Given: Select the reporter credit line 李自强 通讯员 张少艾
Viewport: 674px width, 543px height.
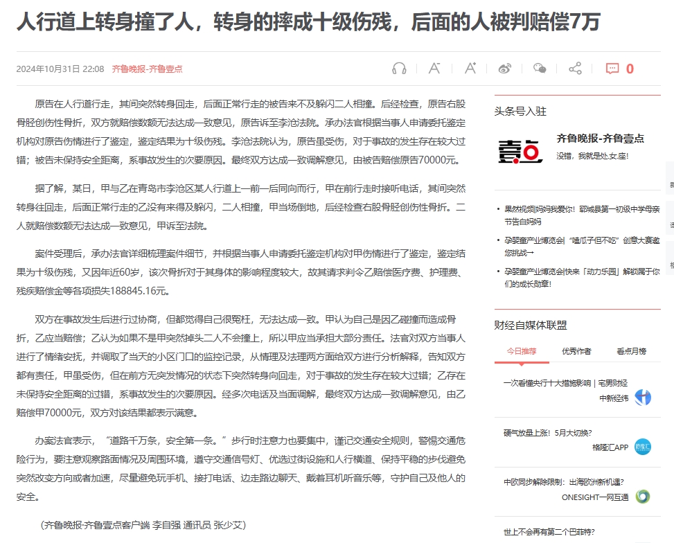Looking at the screenshot, I should [143, 525].
